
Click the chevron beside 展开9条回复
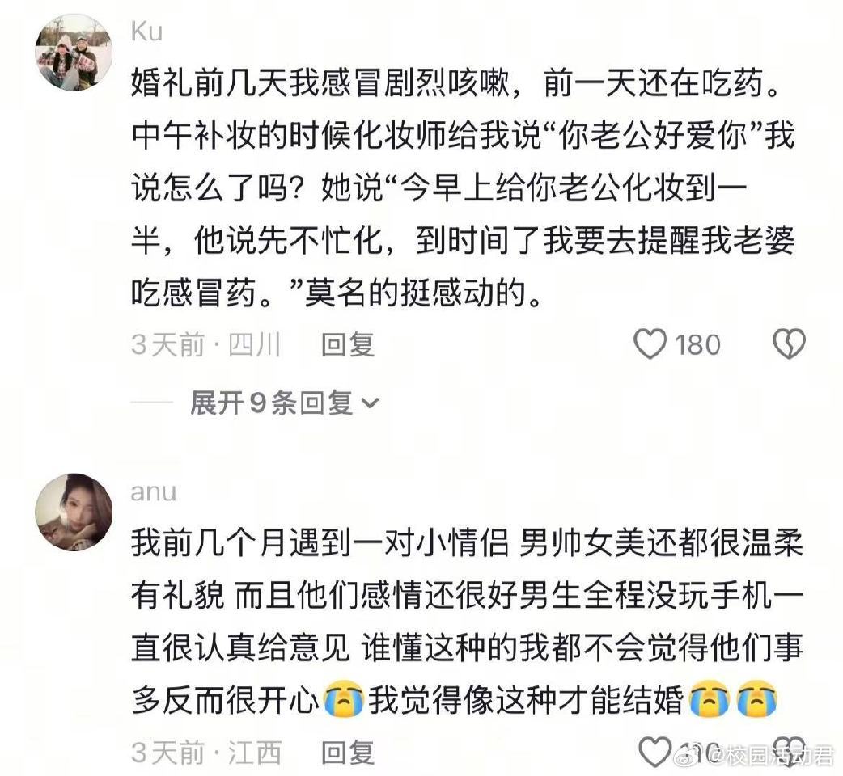(x=371, y=403)
